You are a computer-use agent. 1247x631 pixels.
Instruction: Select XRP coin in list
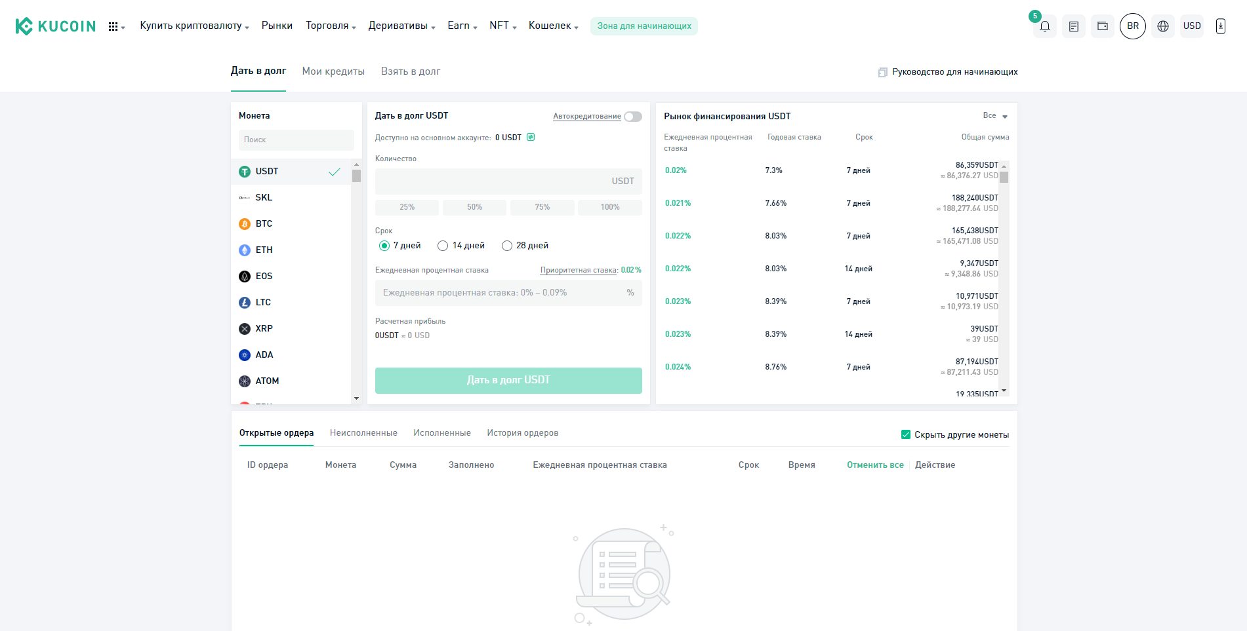tap(291, 328)
